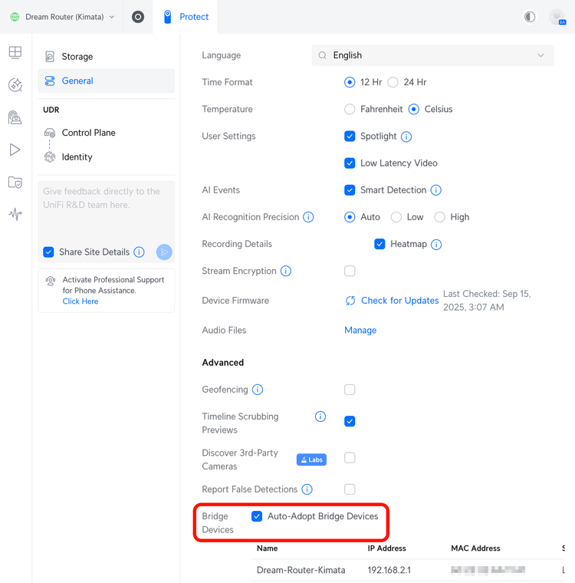Show info for Geofencing
This screenshot has width=575, height=583.
pyautogui.click(x=257, y=390)
